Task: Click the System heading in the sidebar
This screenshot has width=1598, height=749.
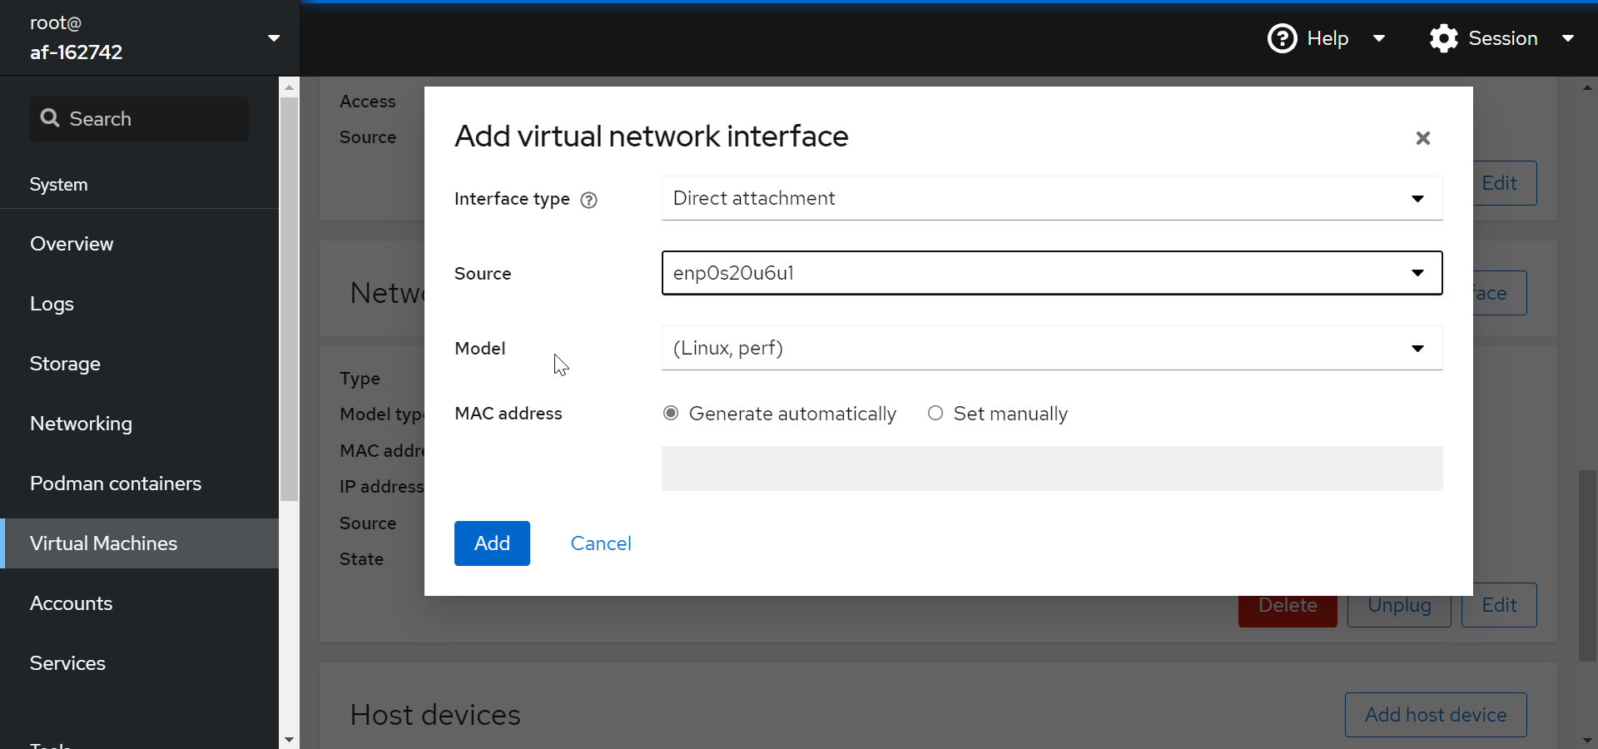Action: pos(58,185)
